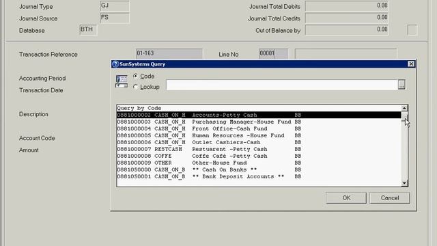Select row 0881000007 Restuarent -Petty Cash
The height and width of the screenshot is (246, 437).
[x=259, y=149]
